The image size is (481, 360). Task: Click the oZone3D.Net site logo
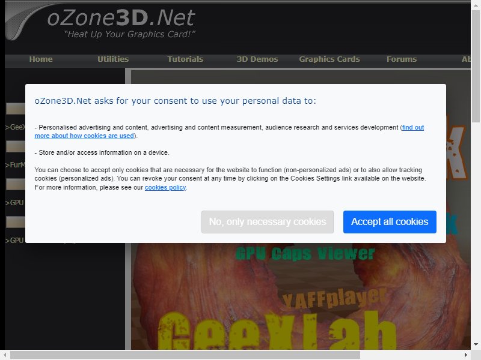(121, 18)
